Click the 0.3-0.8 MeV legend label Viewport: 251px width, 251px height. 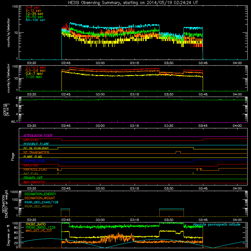point(36,71)
